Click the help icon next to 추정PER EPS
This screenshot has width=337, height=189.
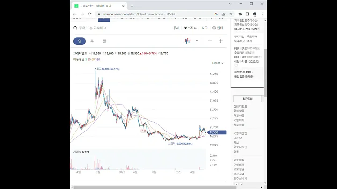[253, 52]
